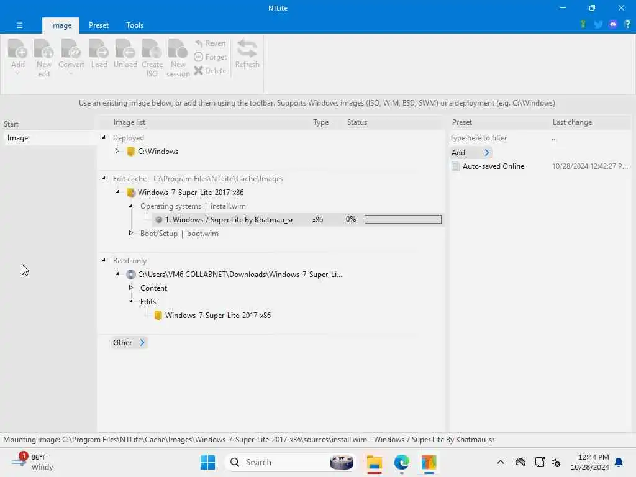Open the weather widget showing 86°F
This screenshot has width=636, height=477.
32,462
